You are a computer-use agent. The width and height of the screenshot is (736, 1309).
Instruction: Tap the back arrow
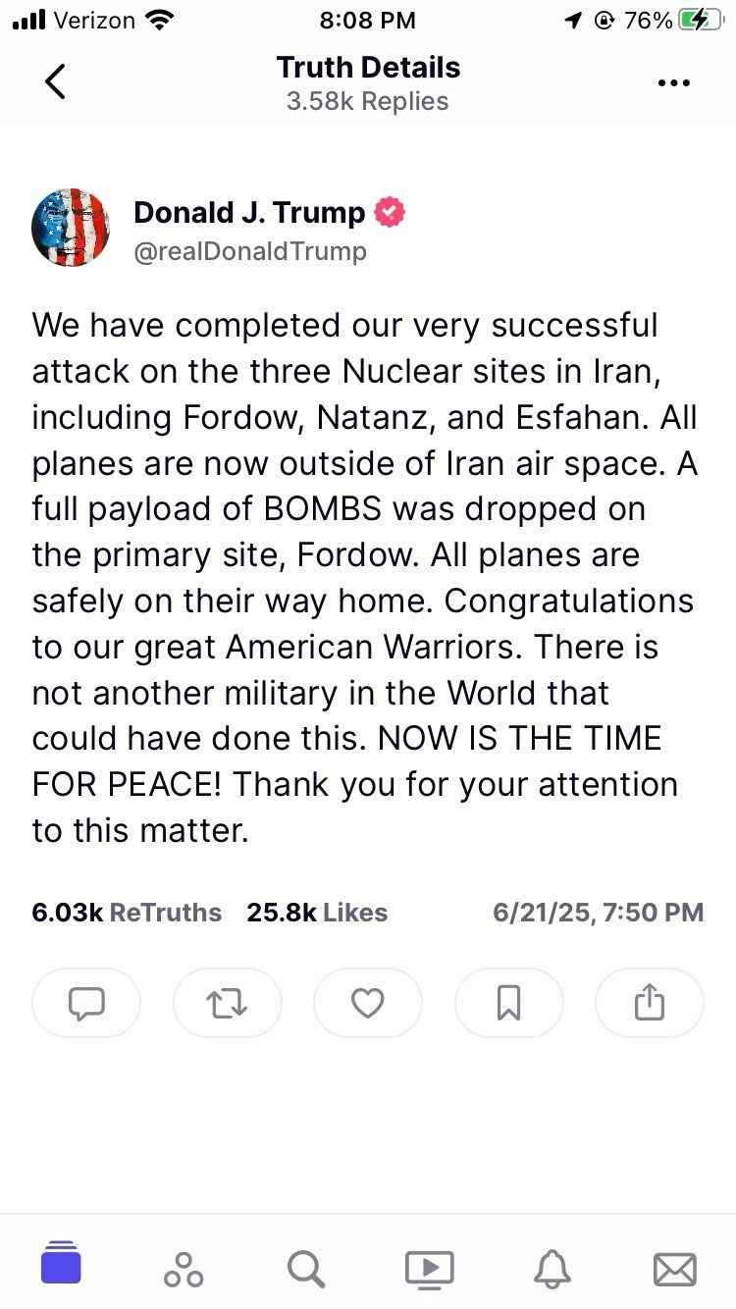point(56,82)
